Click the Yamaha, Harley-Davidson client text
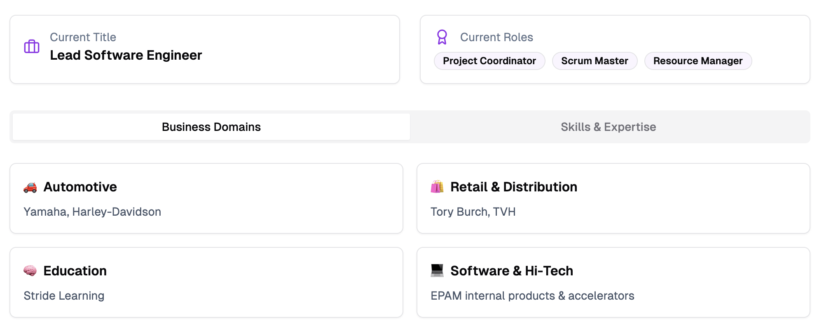Viewport: 824px width, 326px height. tap(92, 212)
